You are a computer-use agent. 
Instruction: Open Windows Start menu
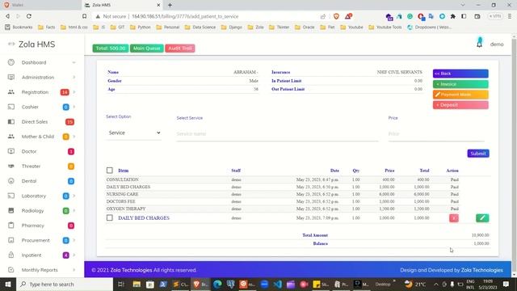click(x=8, y=284)
